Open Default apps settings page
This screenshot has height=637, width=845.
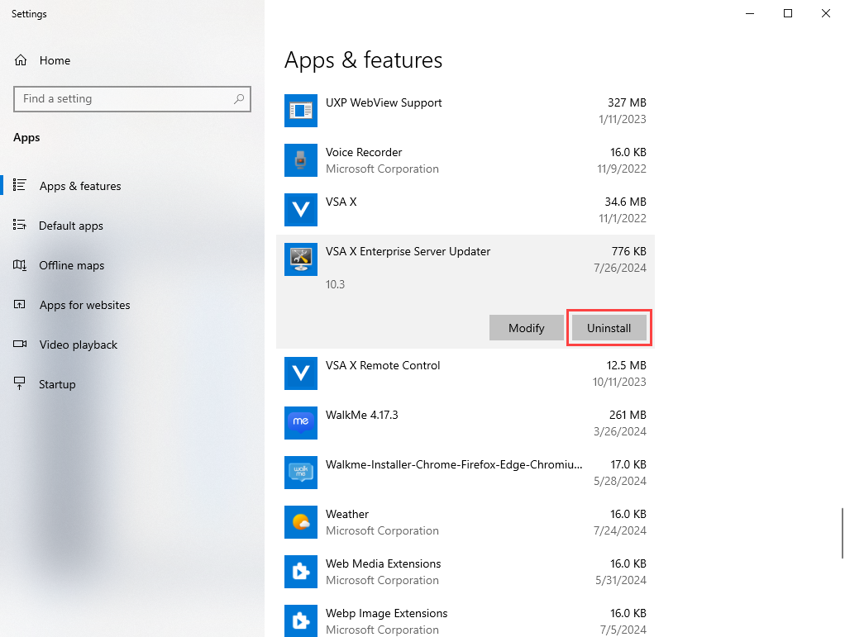[x=70, y=226]
